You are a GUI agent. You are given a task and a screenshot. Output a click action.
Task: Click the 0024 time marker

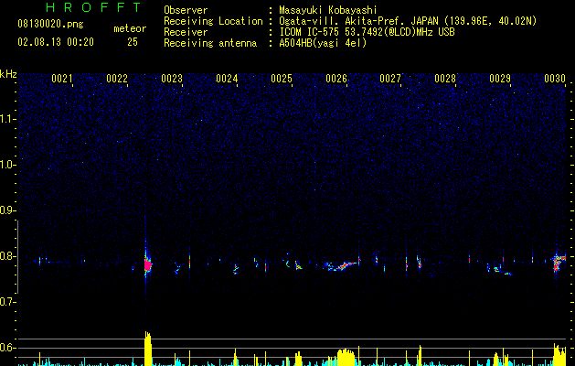227,79
